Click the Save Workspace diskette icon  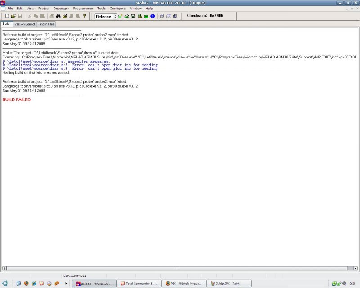[133, 16]
